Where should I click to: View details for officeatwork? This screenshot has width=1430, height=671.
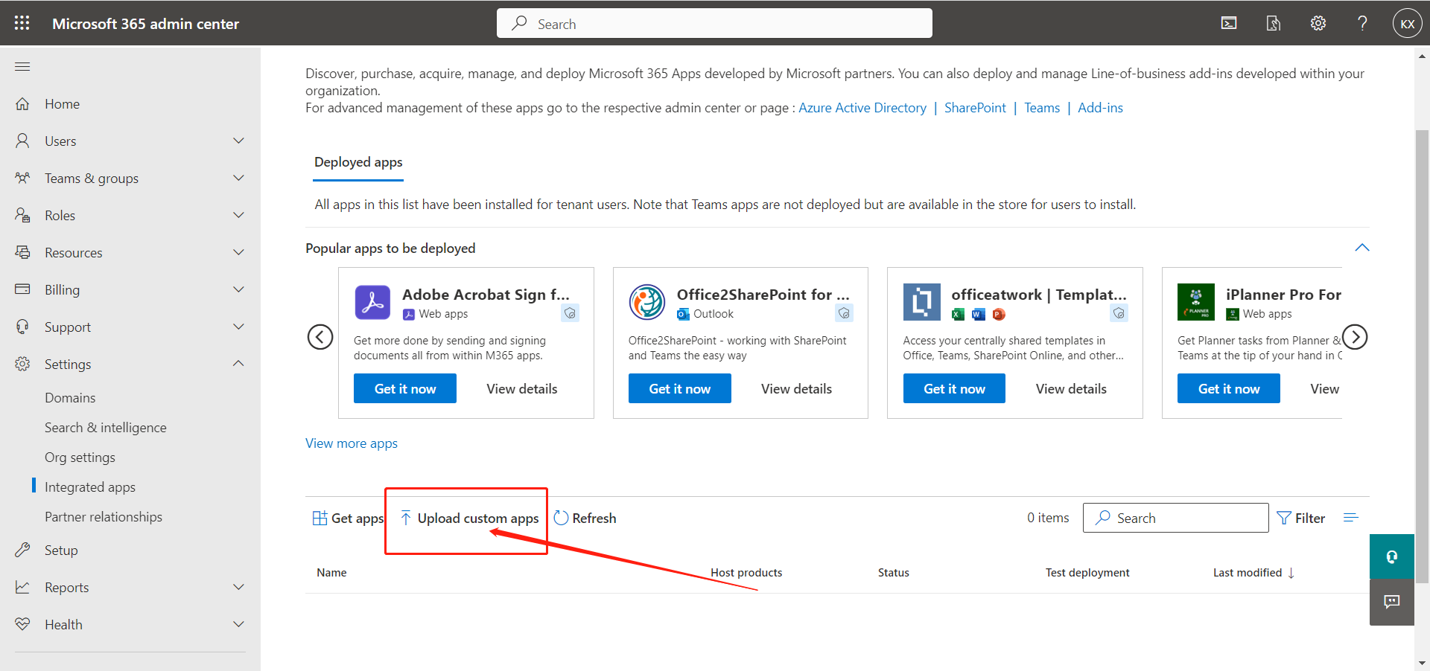click(1071, 388)
